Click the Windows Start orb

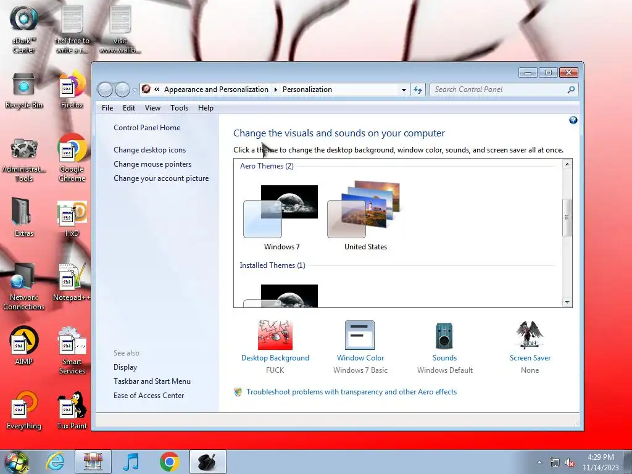click(x=16, y=462)
